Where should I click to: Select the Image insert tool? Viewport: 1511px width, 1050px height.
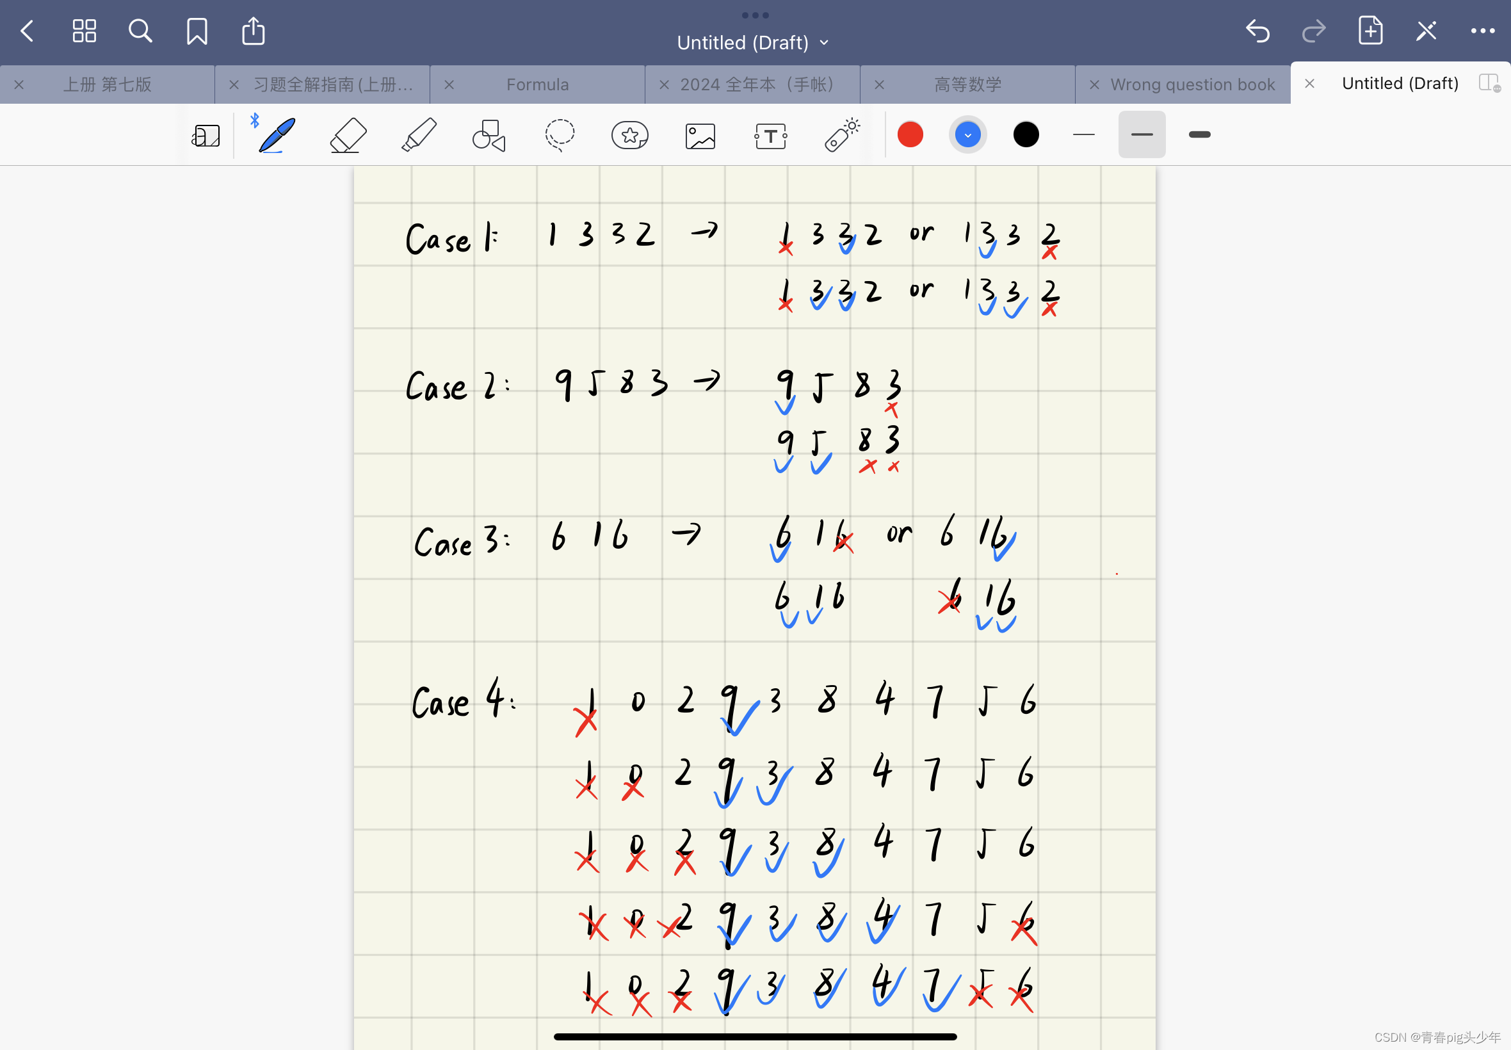pos(702,134)
